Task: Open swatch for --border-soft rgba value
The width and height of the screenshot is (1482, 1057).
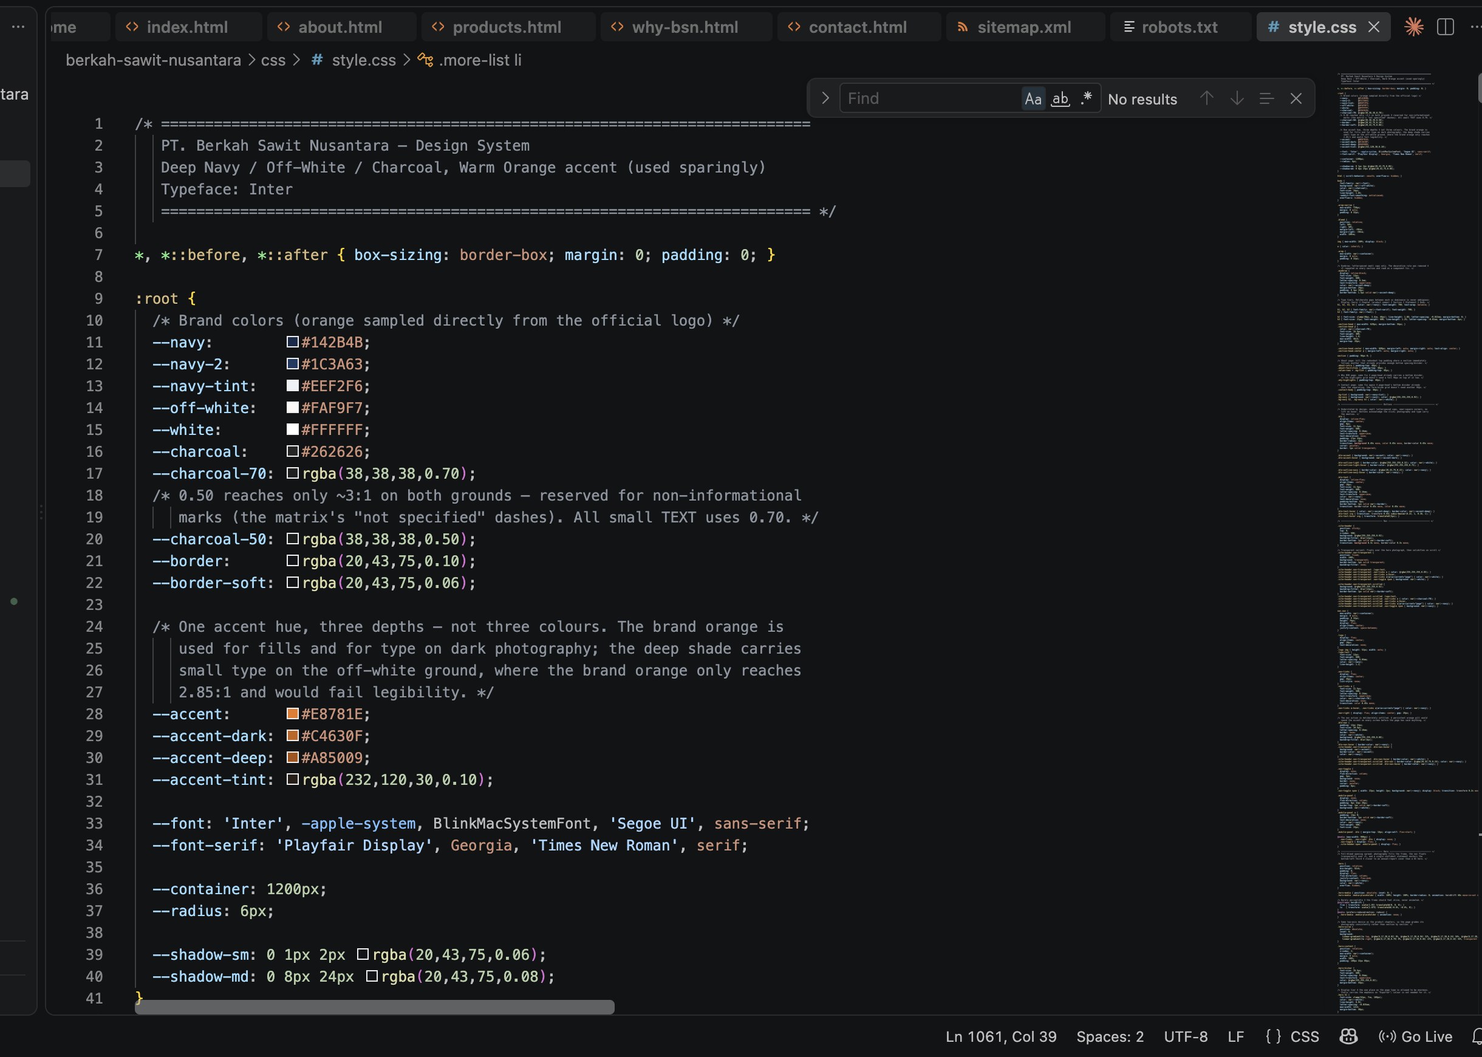Action: click(x=293, y=583)
